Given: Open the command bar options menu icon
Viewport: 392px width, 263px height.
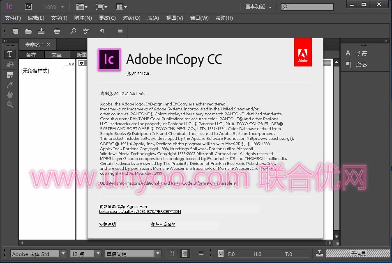Looking at the screenshot, I should 120,31.
